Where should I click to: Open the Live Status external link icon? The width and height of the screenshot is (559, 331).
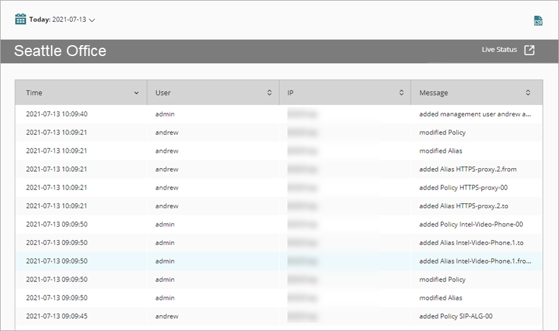[529, 50]
